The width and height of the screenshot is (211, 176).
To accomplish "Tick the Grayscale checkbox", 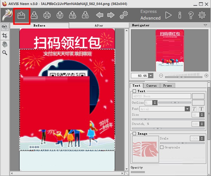I will coord(162,147).
